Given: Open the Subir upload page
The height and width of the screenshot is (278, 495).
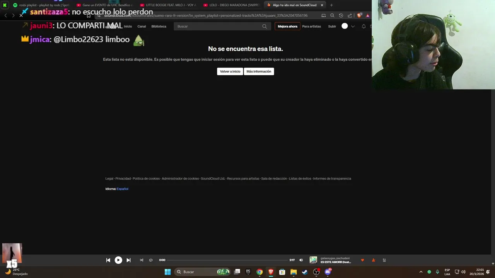Looking at the screenshot, I should [332, 26].
